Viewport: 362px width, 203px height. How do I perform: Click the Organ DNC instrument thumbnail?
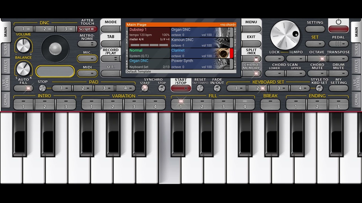coord(222,32)
